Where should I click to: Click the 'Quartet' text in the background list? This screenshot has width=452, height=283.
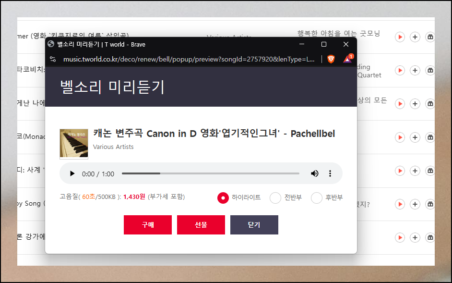tap(369, 75)
